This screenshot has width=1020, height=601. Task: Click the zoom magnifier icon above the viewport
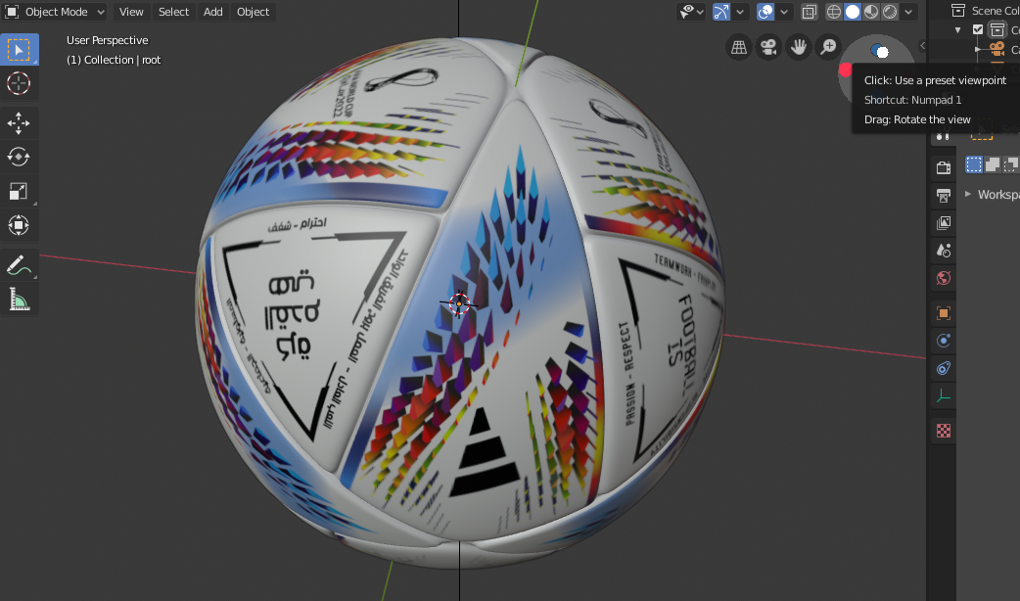coord(828,46)
